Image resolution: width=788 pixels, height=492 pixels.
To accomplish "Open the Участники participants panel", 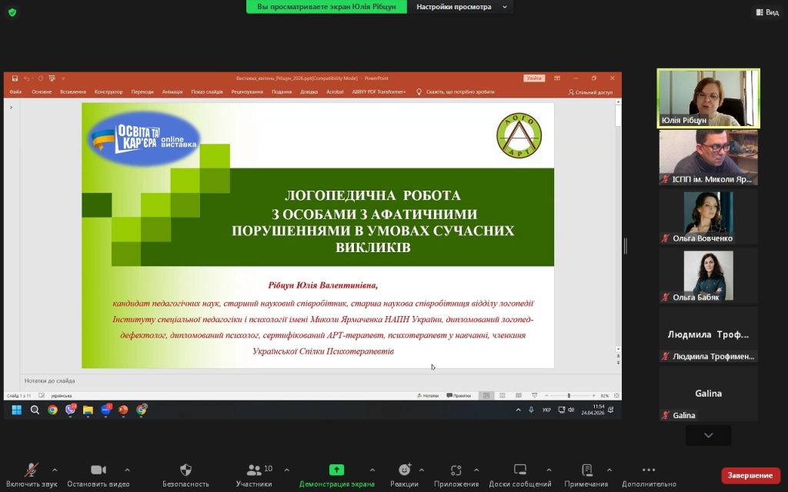I will (254, 470).
